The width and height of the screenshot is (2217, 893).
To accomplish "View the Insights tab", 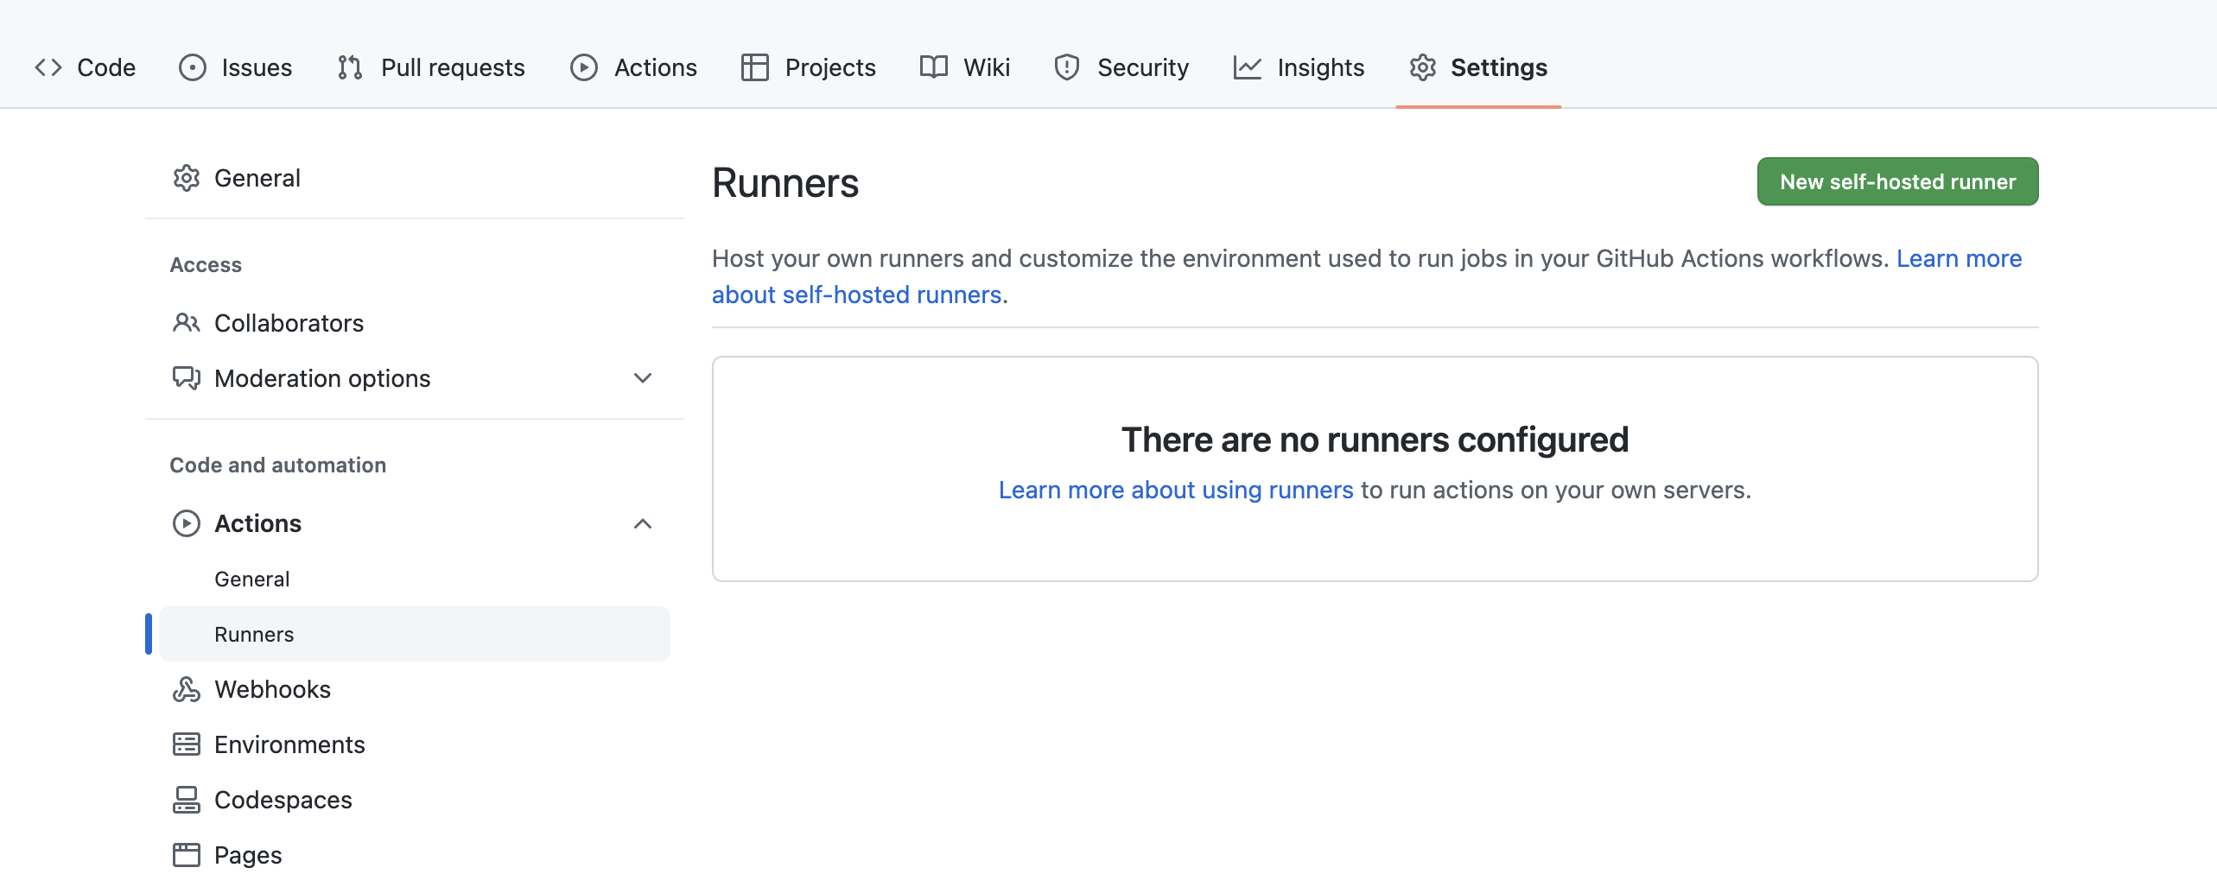I will tap(1299, 67).
